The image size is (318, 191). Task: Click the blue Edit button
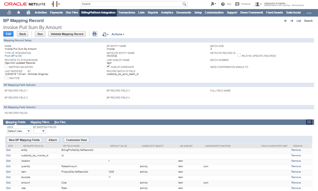[x=8, y=34]
